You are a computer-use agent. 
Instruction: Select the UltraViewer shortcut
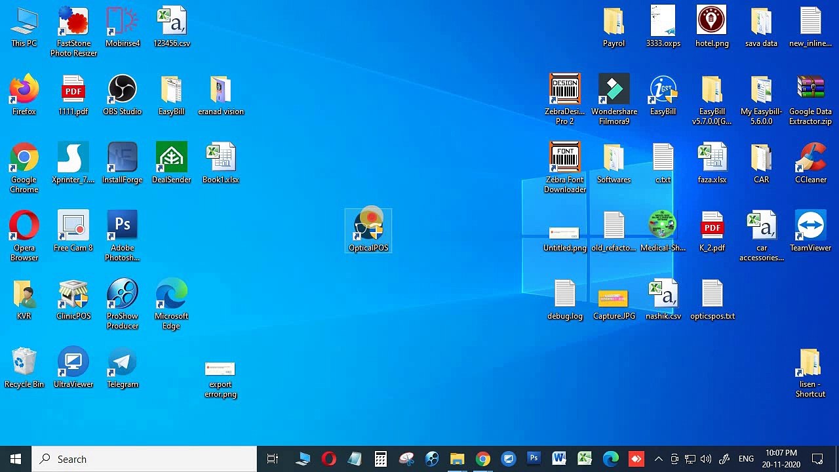point(73,368)
